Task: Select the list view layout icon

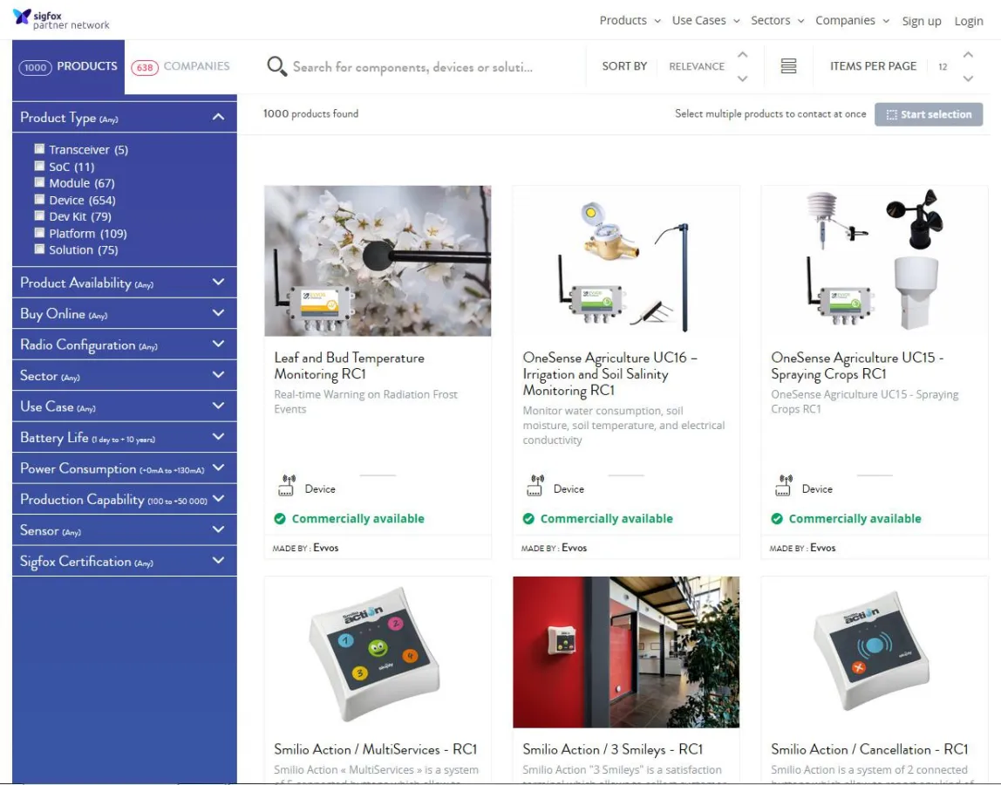Action: [x=789, y=65]
